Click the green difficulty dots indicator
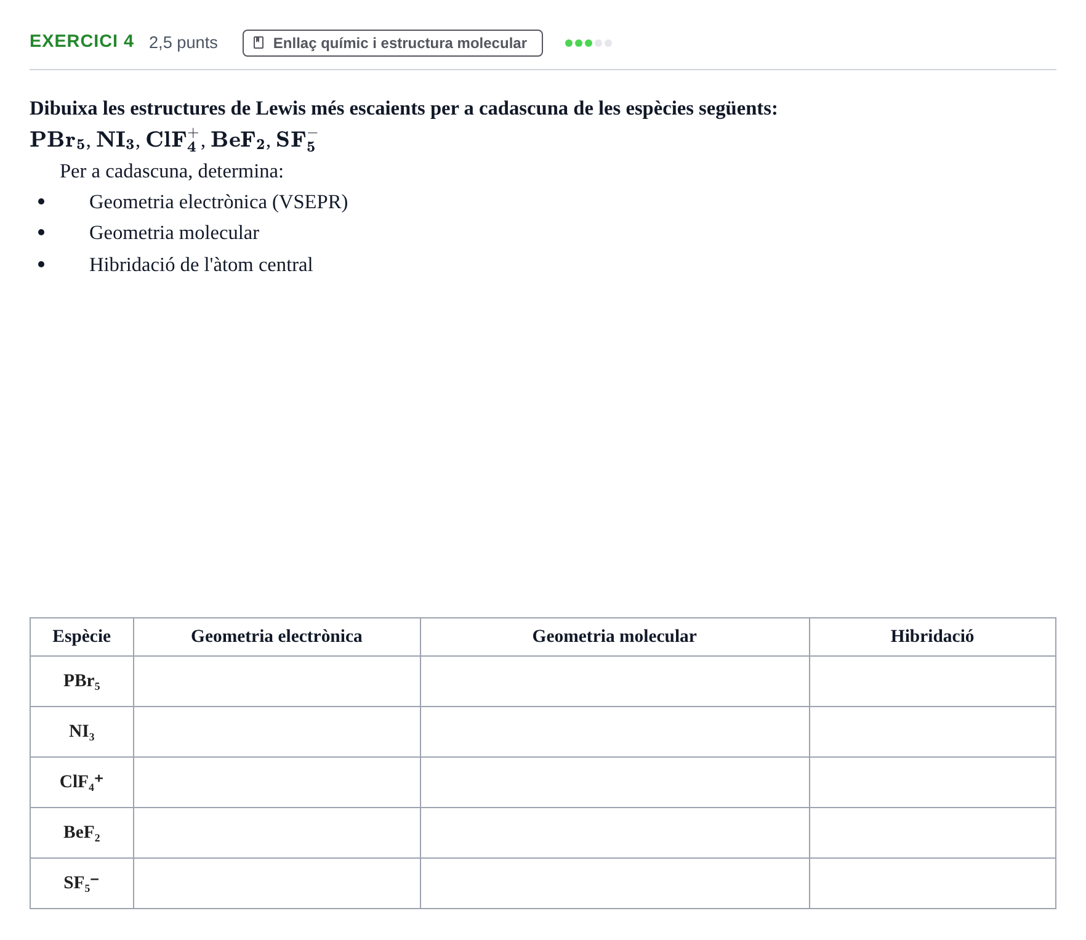Screen dimensions: 1086x940 pyautogui.click(x=589, y=43)
